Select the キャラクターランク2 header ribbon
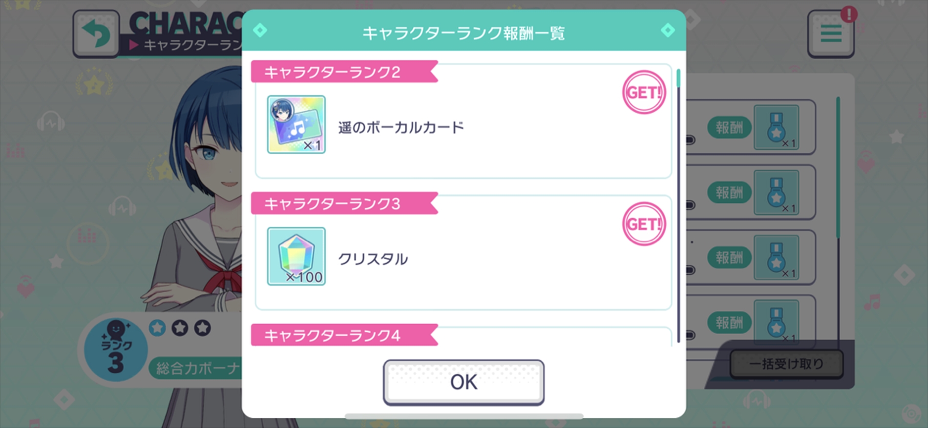The width and height of the screenshot is (928, 428). click(344, 72)
